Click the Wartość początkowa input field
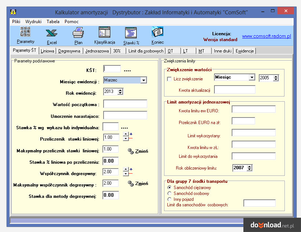The image size is (301, 232). click(x=125, y=104)
